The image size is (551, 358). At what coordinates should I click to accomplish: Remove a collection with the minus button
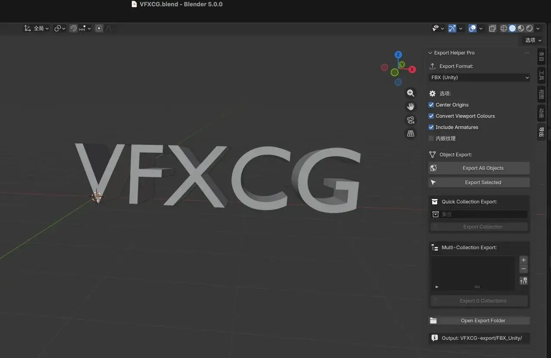point(523,269)
